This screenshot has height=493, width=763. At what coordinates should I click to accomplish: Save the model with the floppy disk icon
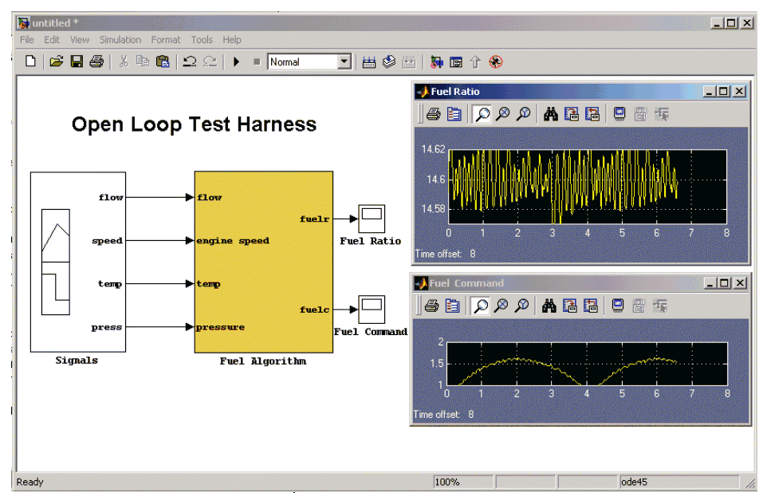click(77, 61)
